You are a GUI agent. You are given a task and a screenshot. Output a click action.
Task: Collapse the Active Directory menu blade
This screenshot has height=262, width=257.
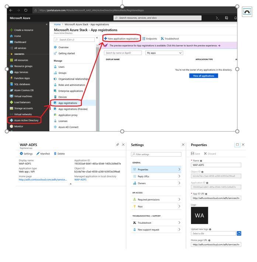[x=97, y=38]
